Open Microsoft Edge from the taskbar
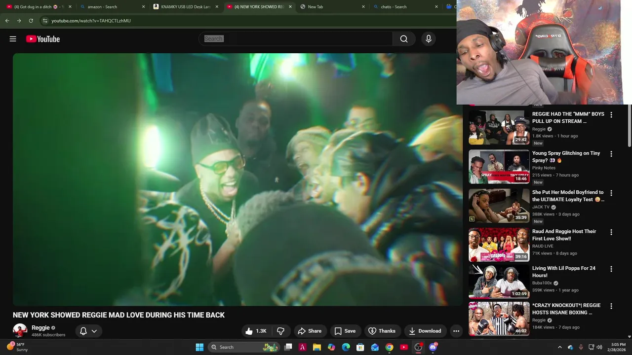 coord(346,347)
